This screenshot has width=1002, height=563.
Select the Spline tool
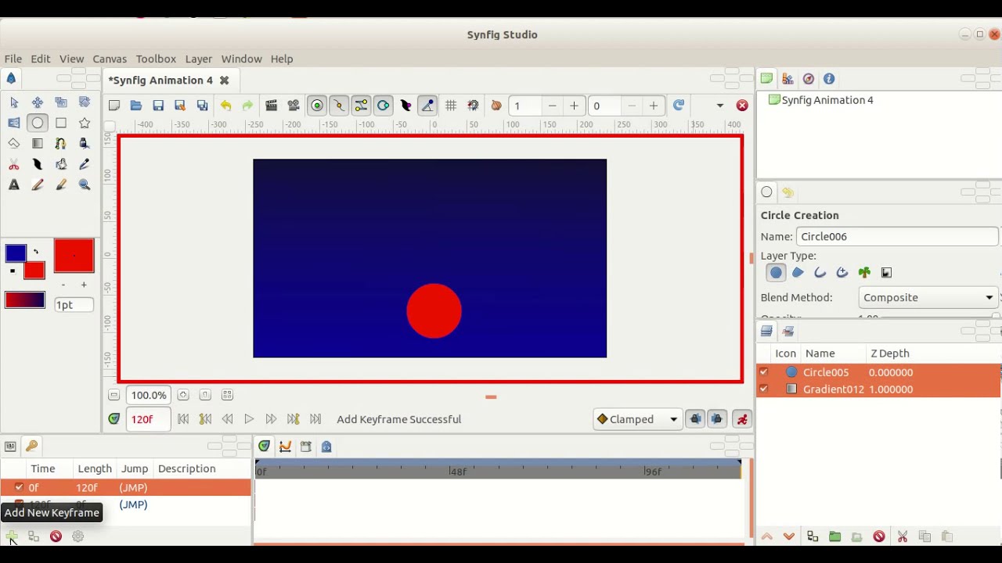(61, 144)
